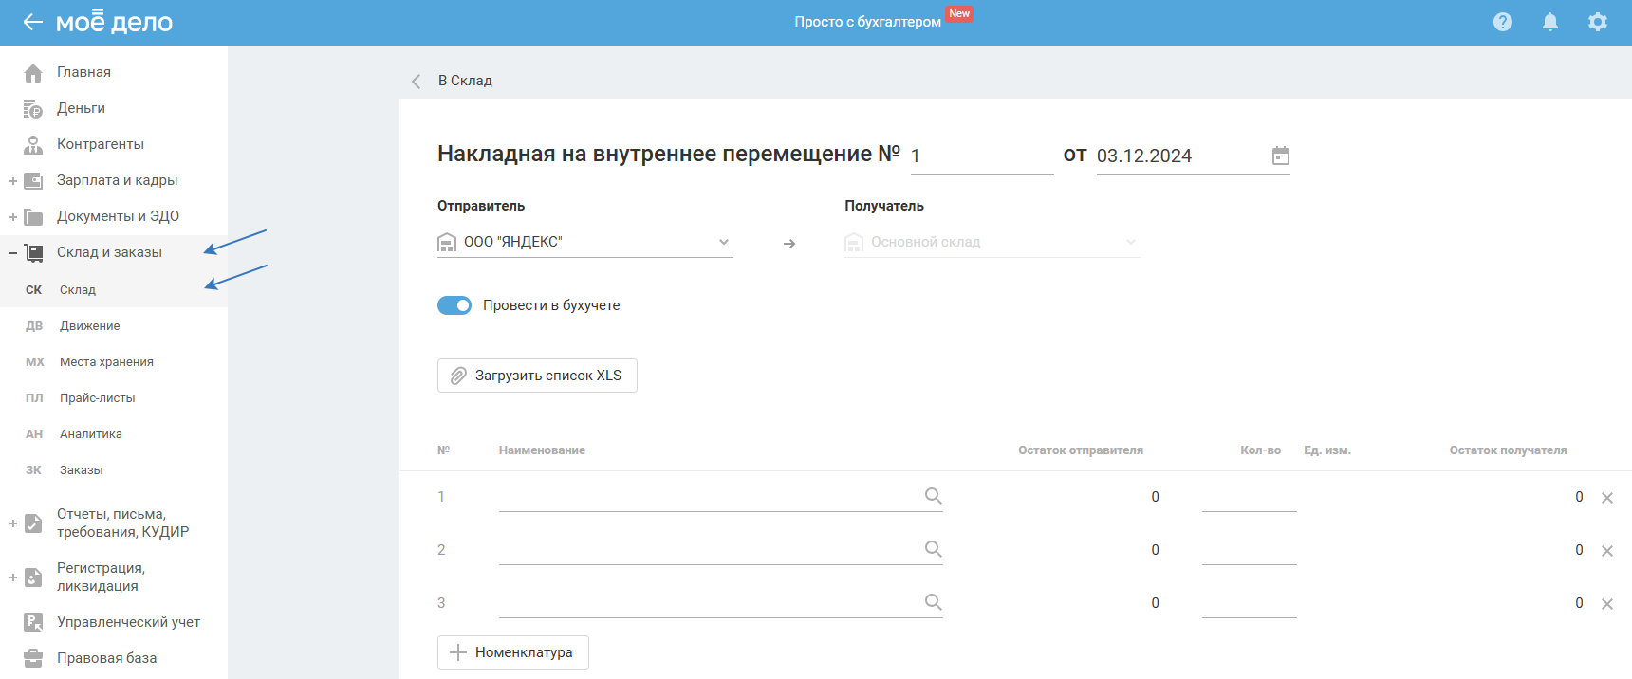Open notifications bell icon
The width and height of the screenshot is (1632, 679).
click(x=1549, y=22)
